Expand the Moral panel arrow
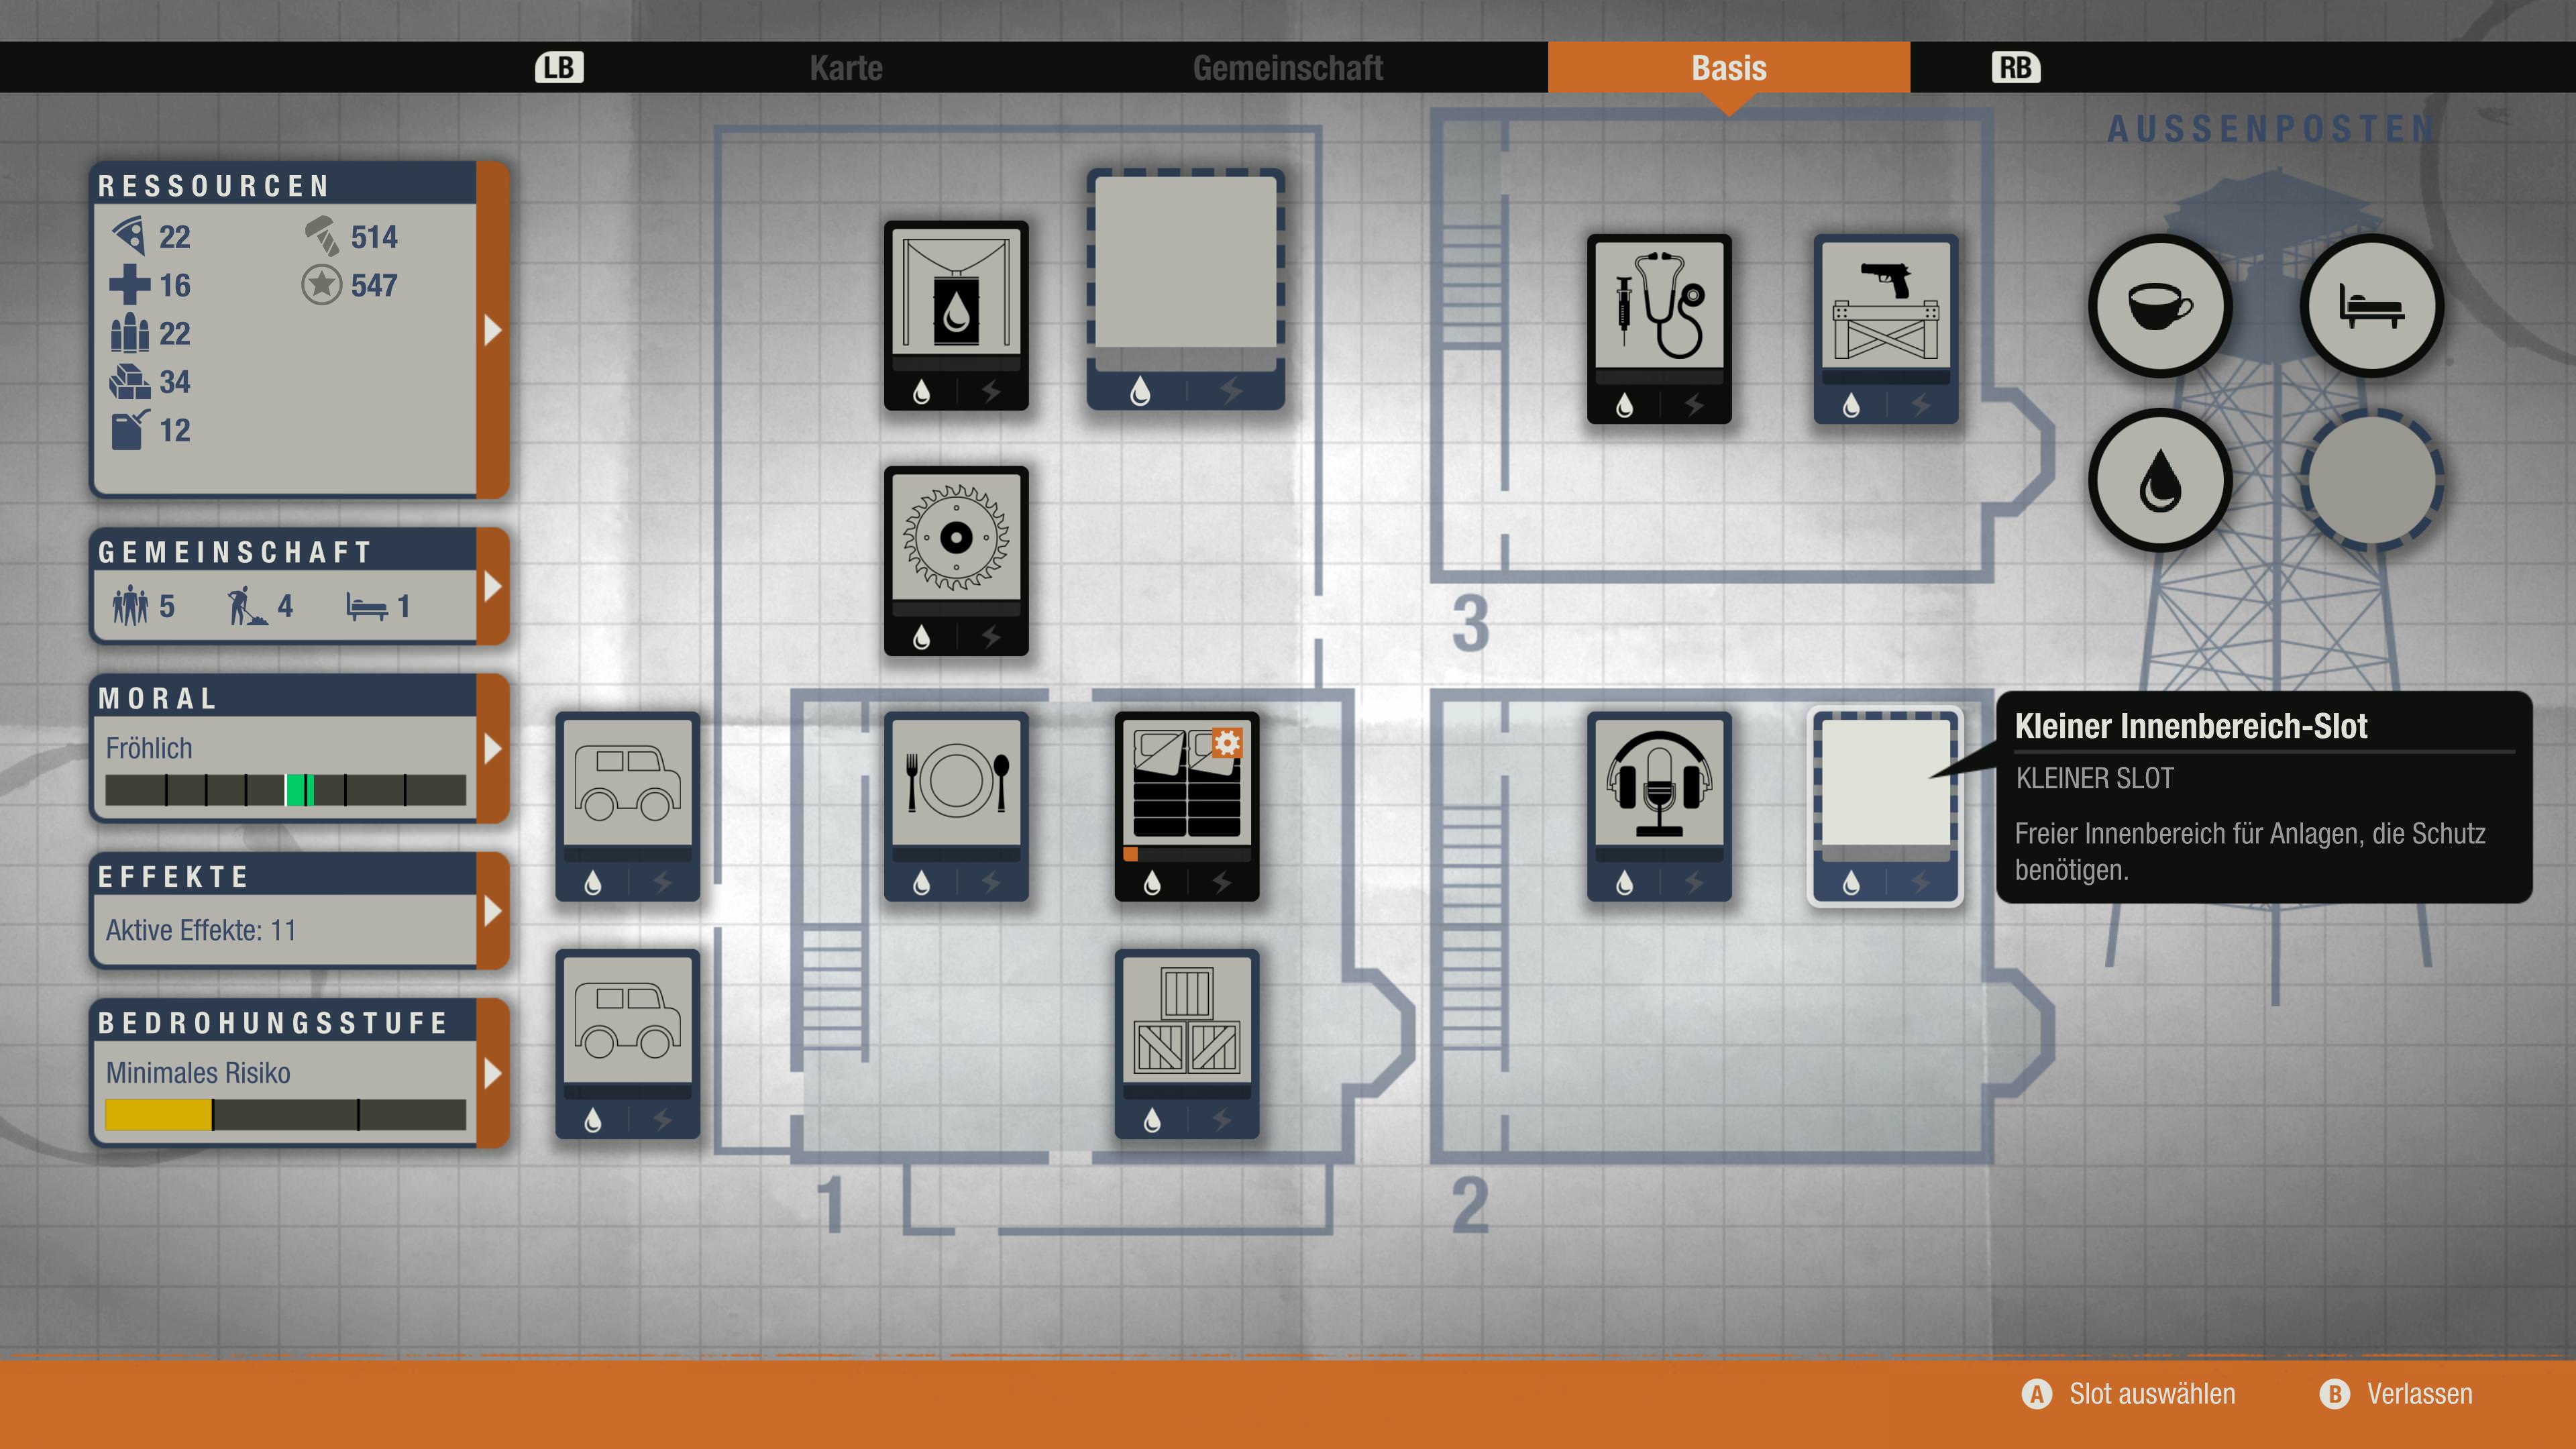The height and width of the screenshot is (1449, 2576). click(493, 748)
